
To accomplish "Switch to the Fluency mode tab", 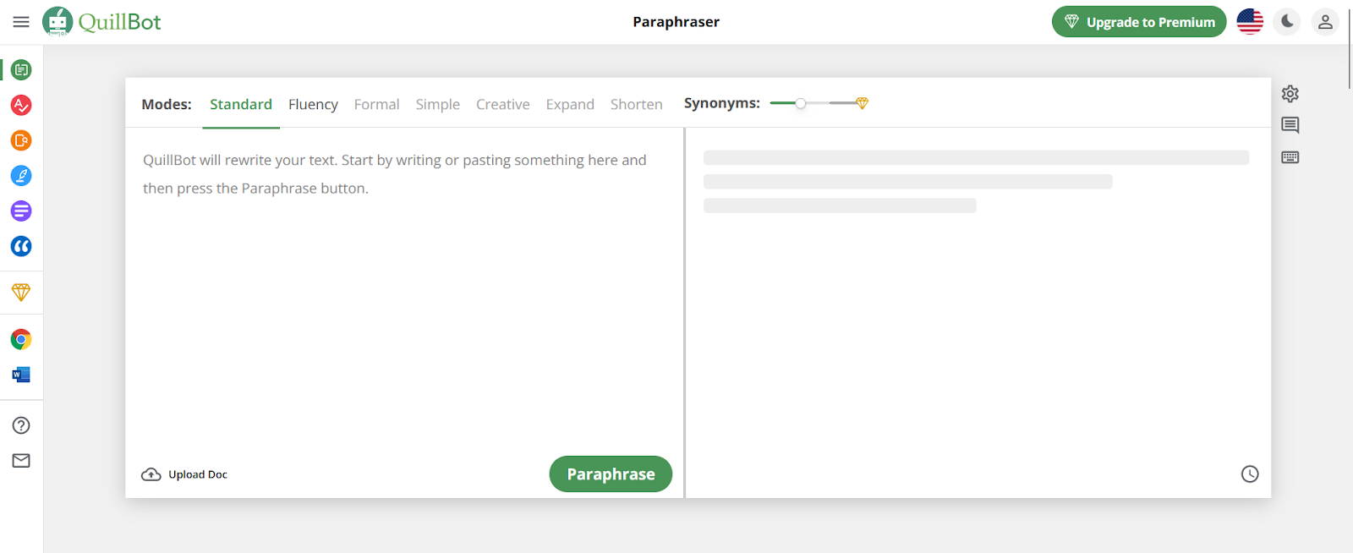I will click(313, 104).
